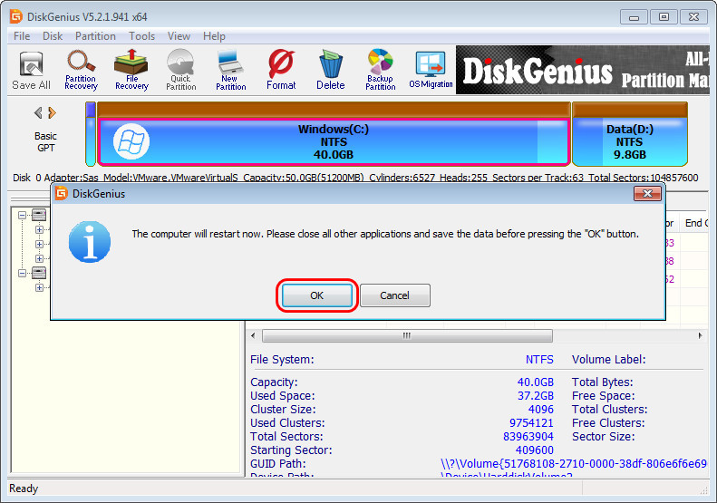Click the GUID Path volume value

pos(574,464)
